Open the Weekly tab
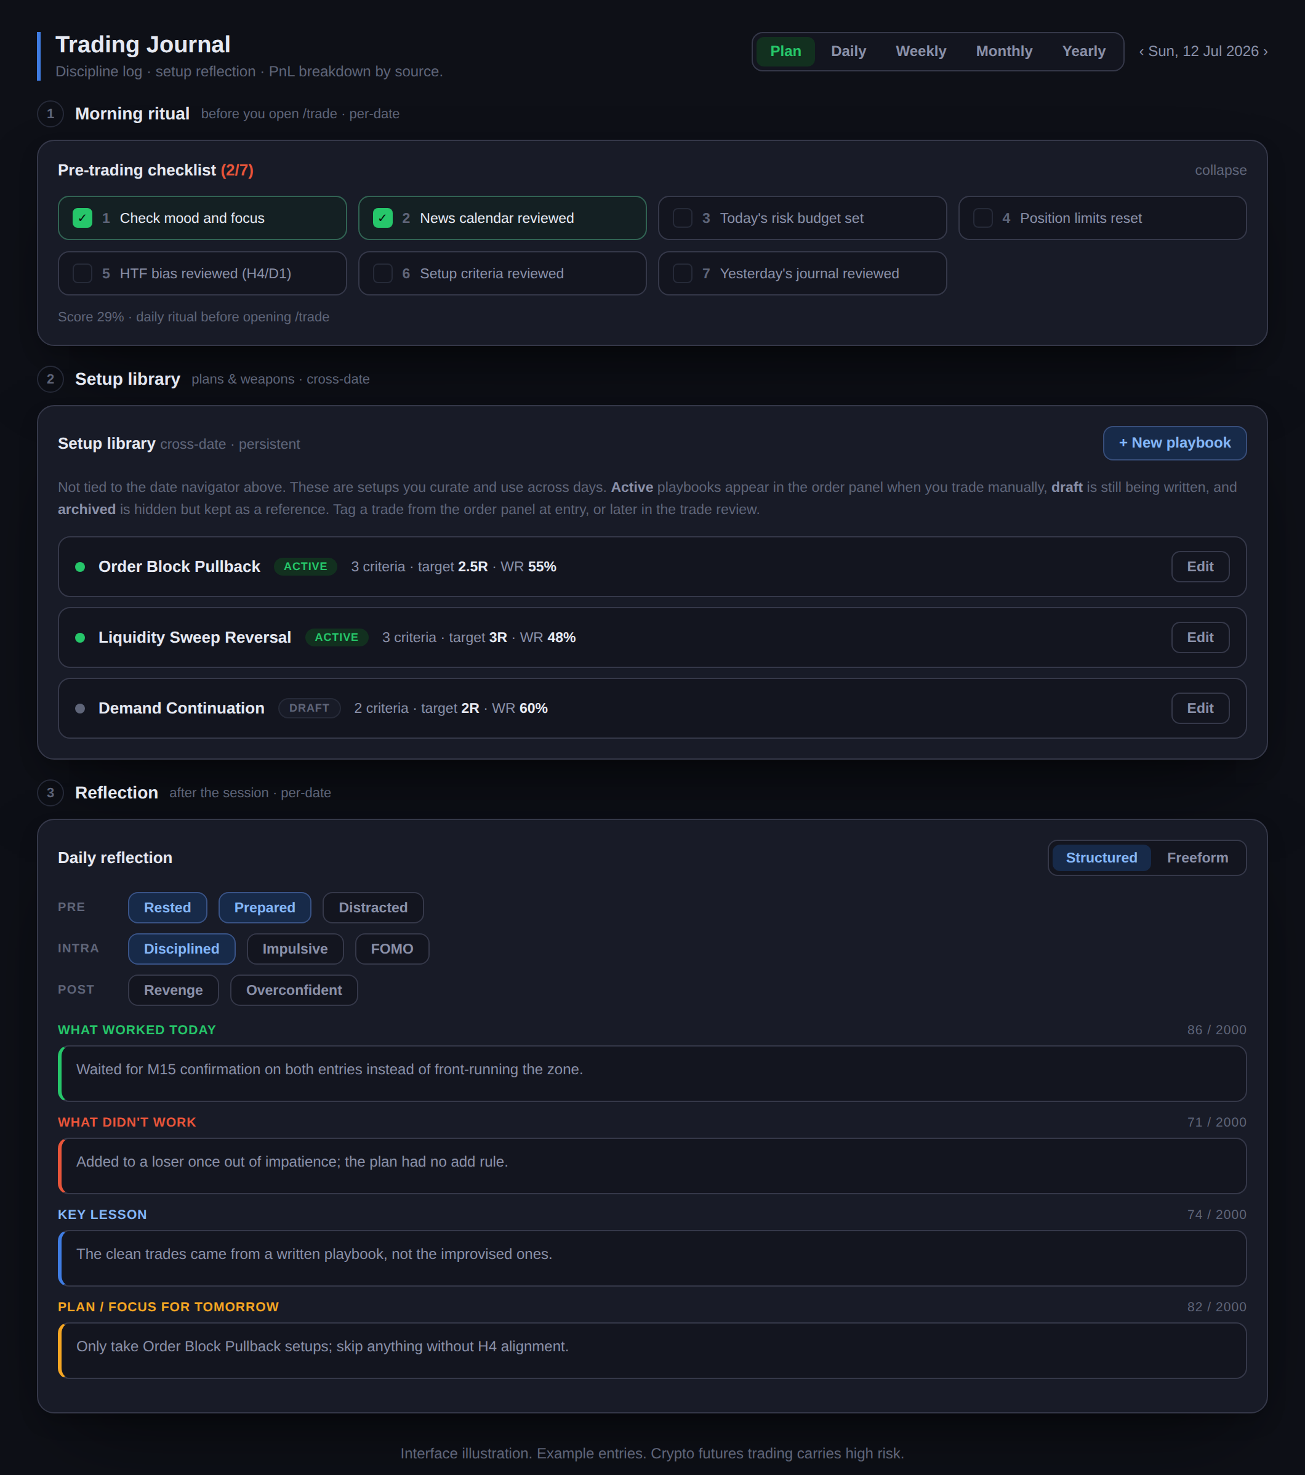 pos(920,51)
